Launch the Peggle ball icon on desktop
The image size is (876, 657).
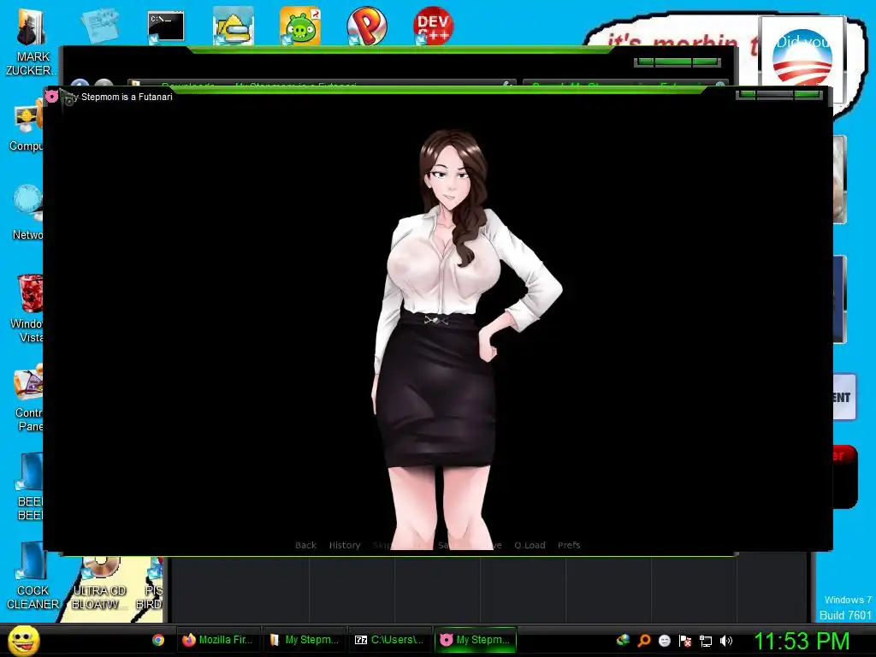pyautogui.click(x=366, y=26)
